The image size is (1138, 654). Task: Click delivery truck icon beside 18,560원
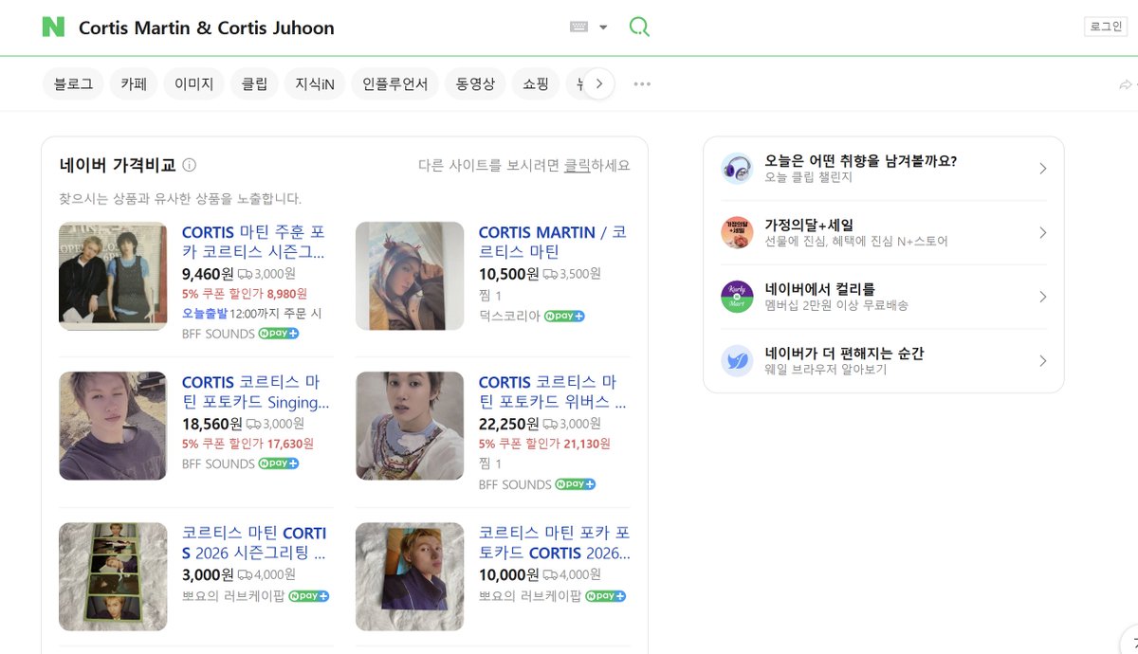tap(252, 424)
